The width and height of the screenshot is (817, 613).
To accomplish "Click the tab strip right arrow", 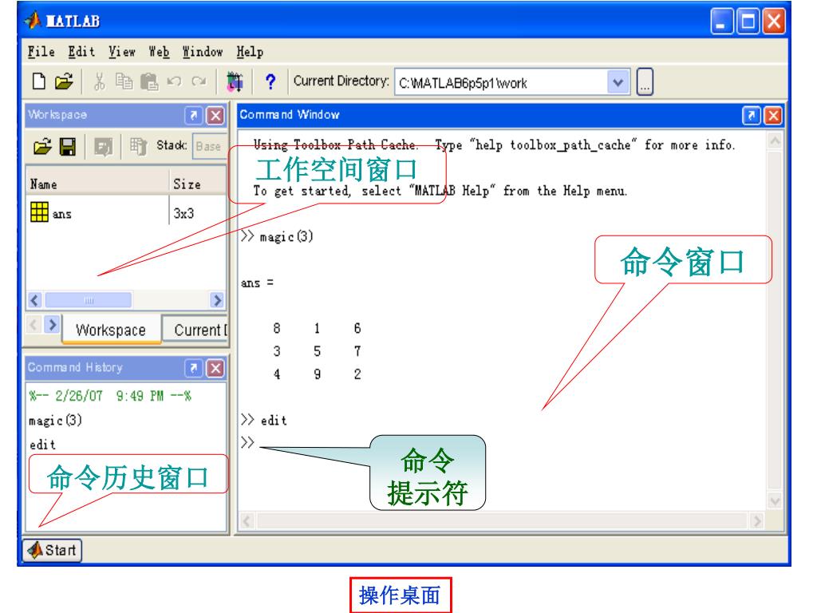I will coord(52,325).
